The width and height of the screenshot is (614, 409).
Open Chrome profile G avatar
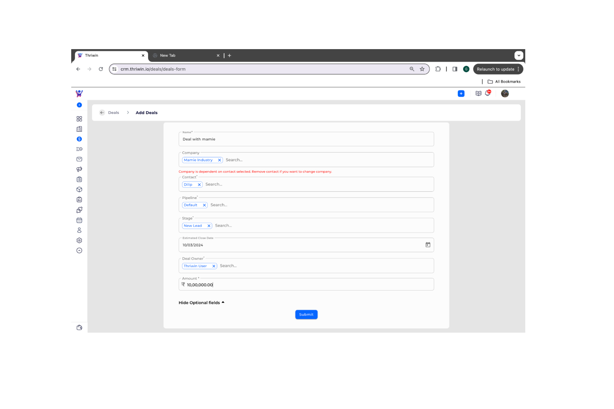pyautogui.click(x=466, y=69)
